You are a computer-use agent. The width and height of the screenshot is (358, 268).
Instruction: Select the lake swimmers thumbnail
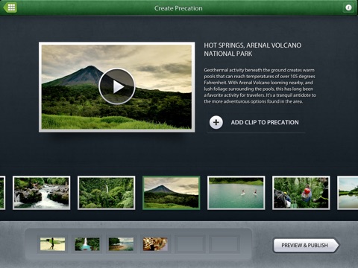coord(236,193)
